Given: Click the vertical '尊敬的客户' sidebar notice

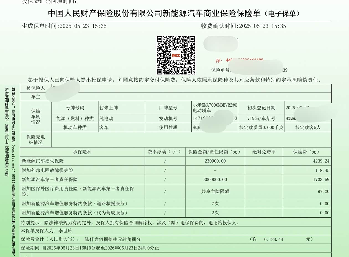Looking at the screenshot, I should click(13, 172).
